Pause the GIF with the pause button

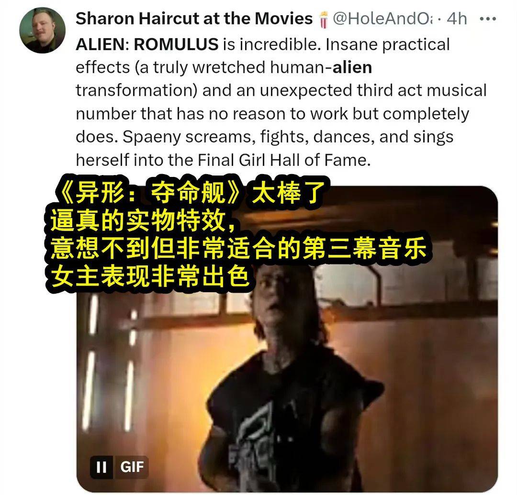[x=101, y=467]
